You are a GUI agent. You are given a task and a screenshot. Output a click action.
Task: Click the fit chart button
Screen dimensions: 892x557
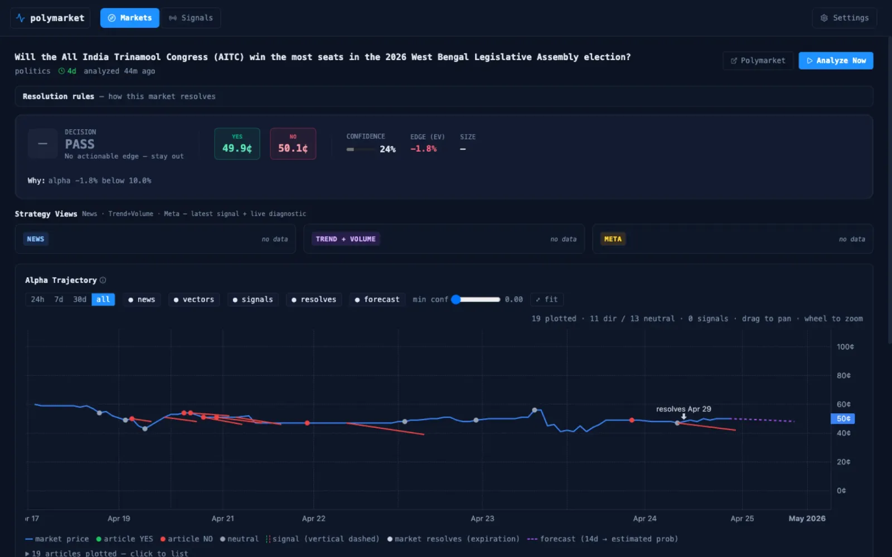coord(547,299)
